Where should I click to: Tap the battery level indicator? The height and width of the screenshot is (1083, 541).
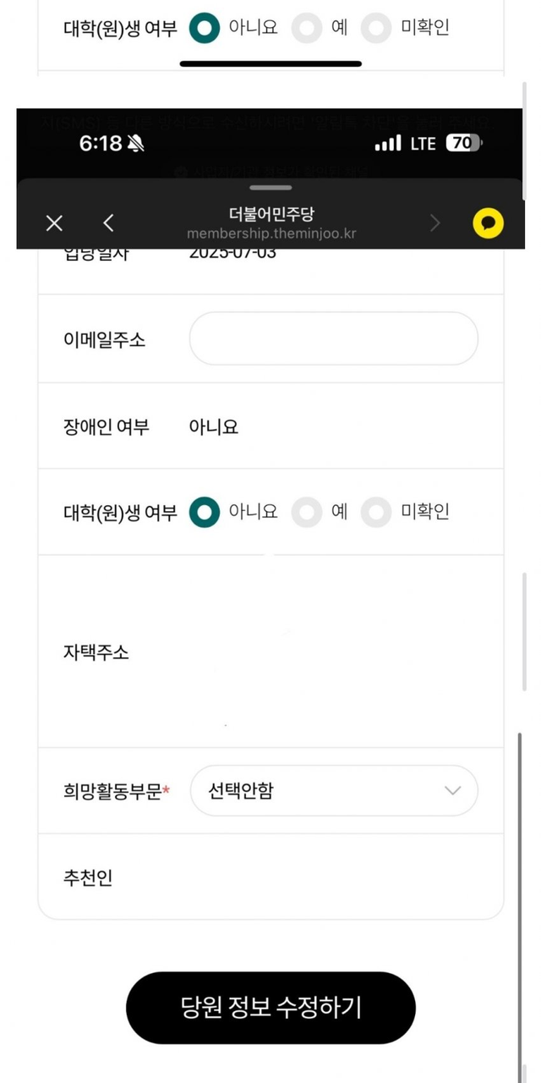(463, 144)
